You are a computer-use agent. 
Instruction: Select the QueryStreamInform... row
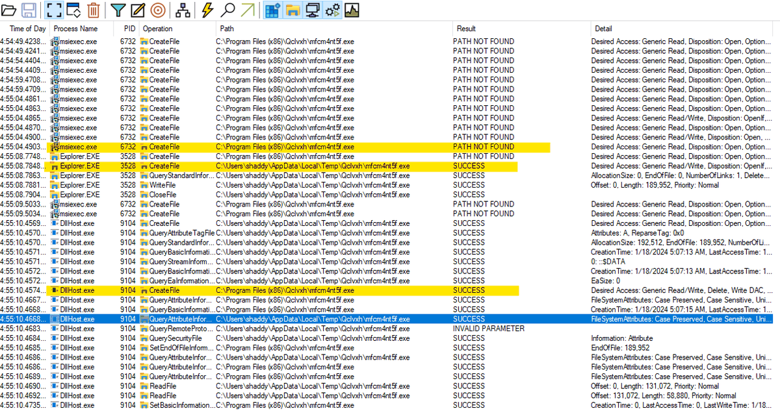[390, 262]
